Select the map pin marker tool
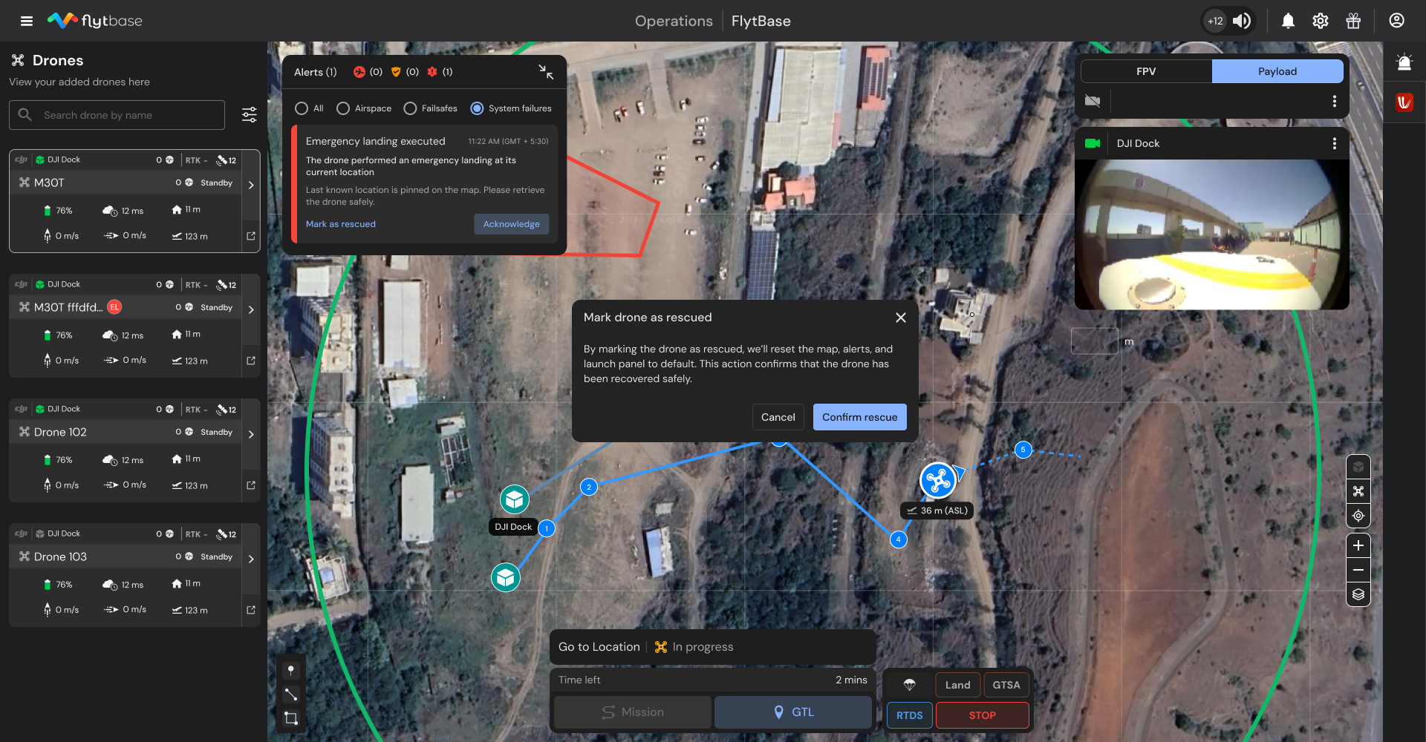 tap(291, 670)
